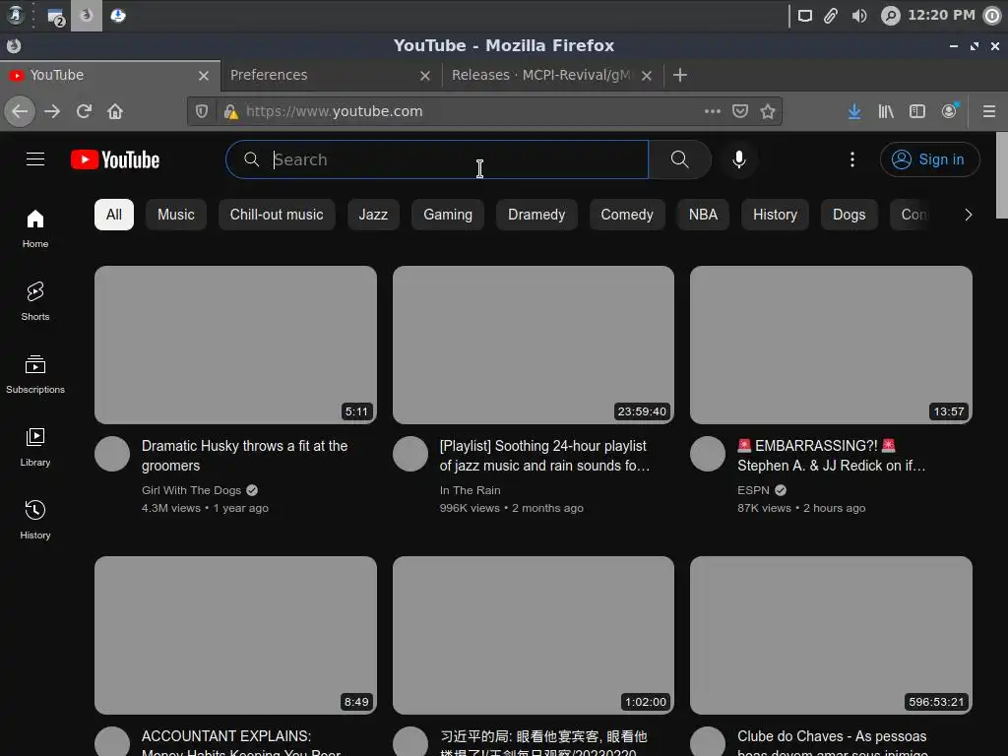Open Clube do Chaves video title
Image resolution: width=1008 pixels, height=756 pixels.
833,744
